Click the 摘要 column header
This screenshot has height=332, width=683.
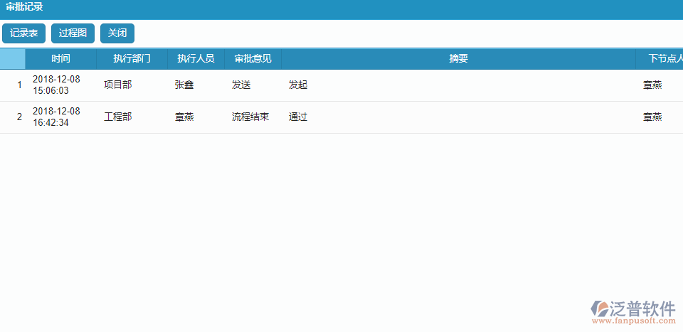(458, 59)
